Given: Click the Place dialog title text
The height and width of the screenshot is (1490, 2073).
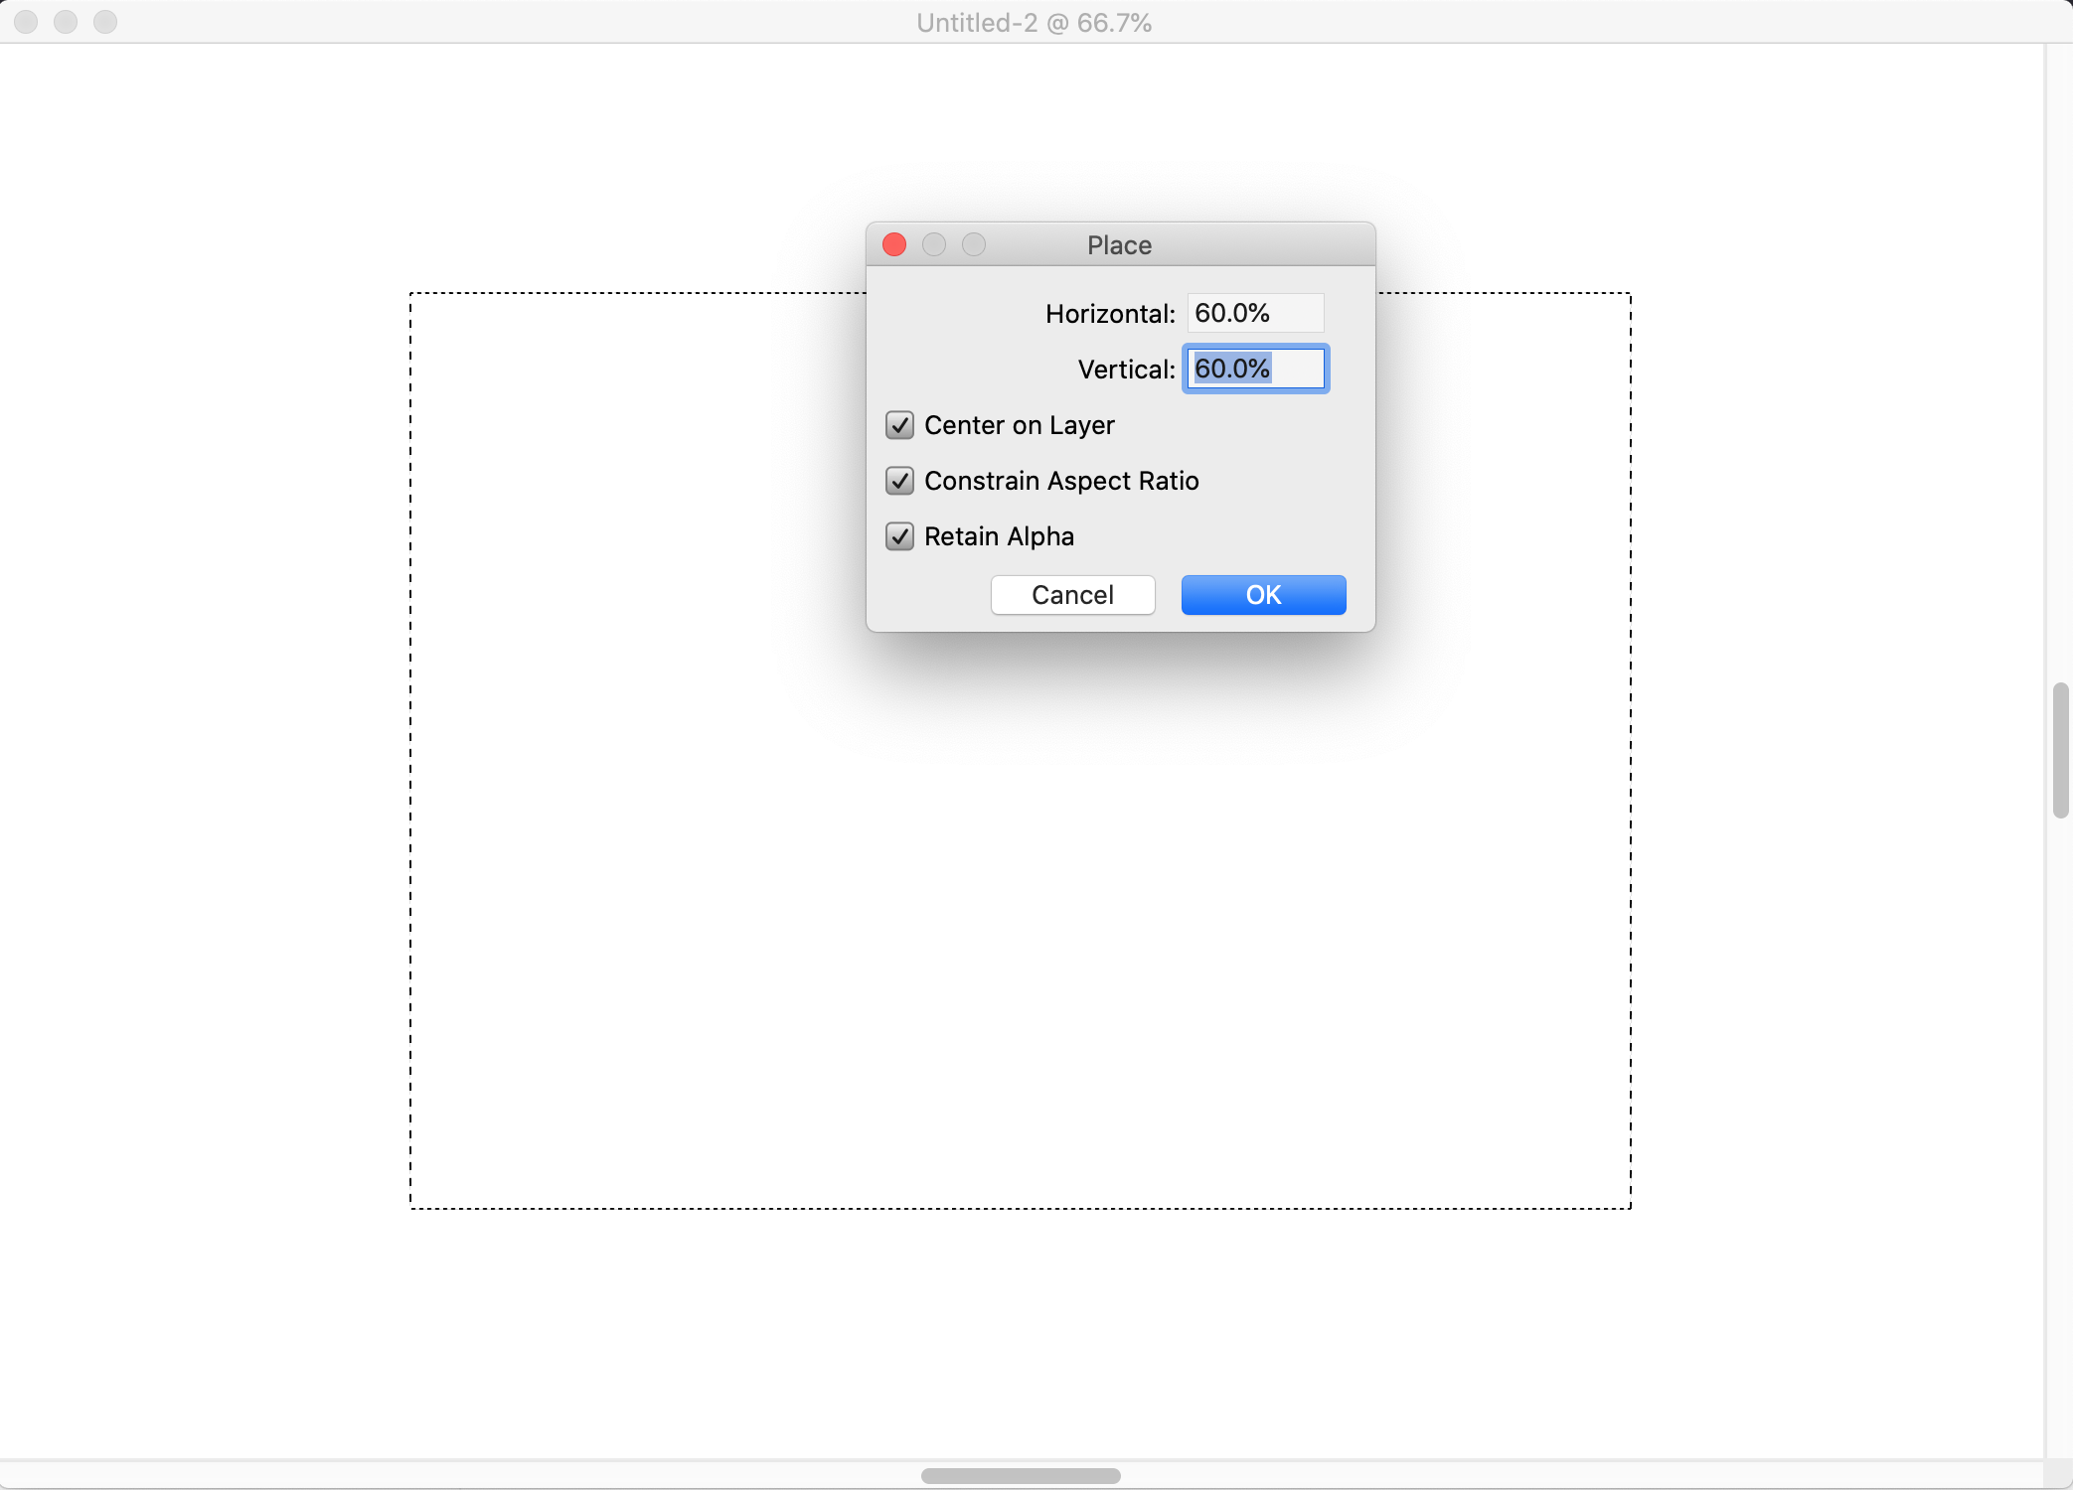Looking at the screenshot, I should click(x=1119, y=245).
